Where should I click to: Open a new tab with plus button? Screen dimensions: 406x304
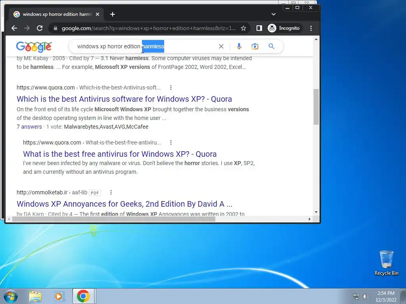click(x=112, y=14)
